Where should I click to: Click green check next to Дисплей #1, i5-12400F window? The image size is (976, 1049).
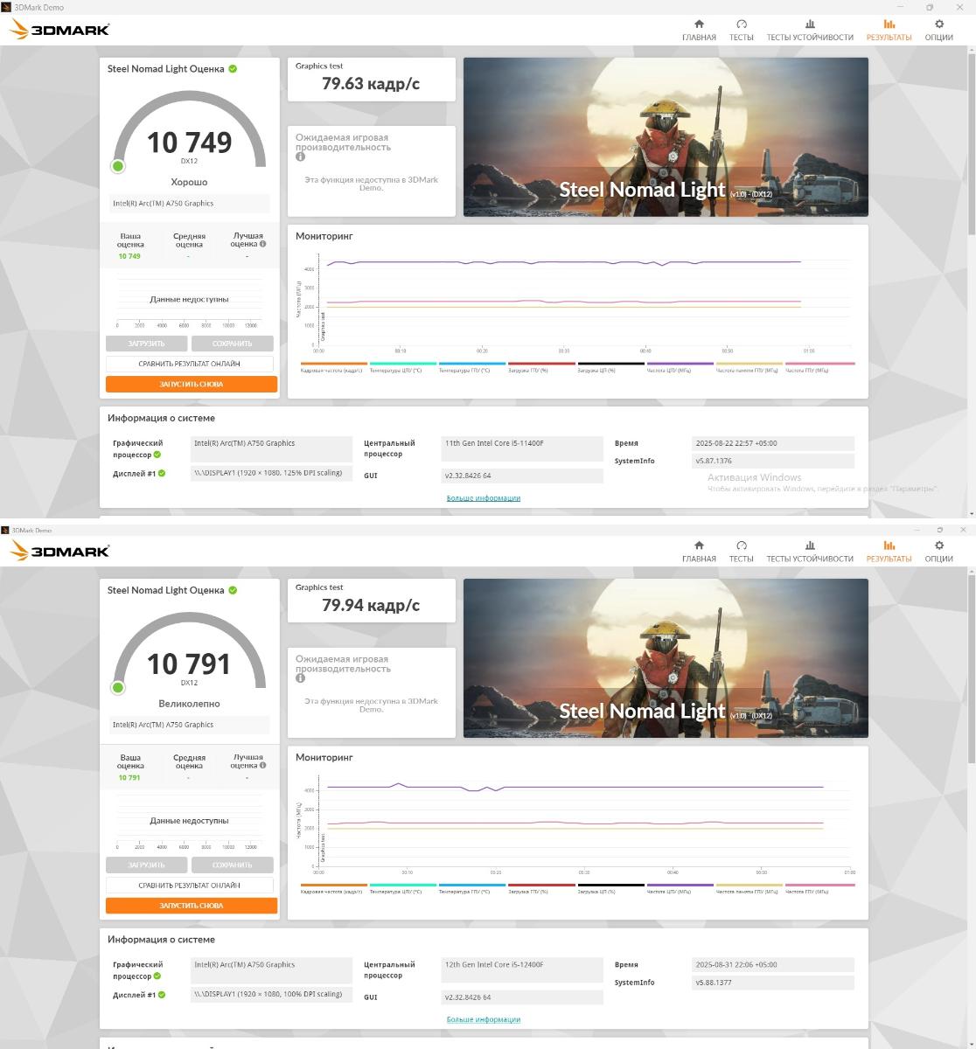162,995
